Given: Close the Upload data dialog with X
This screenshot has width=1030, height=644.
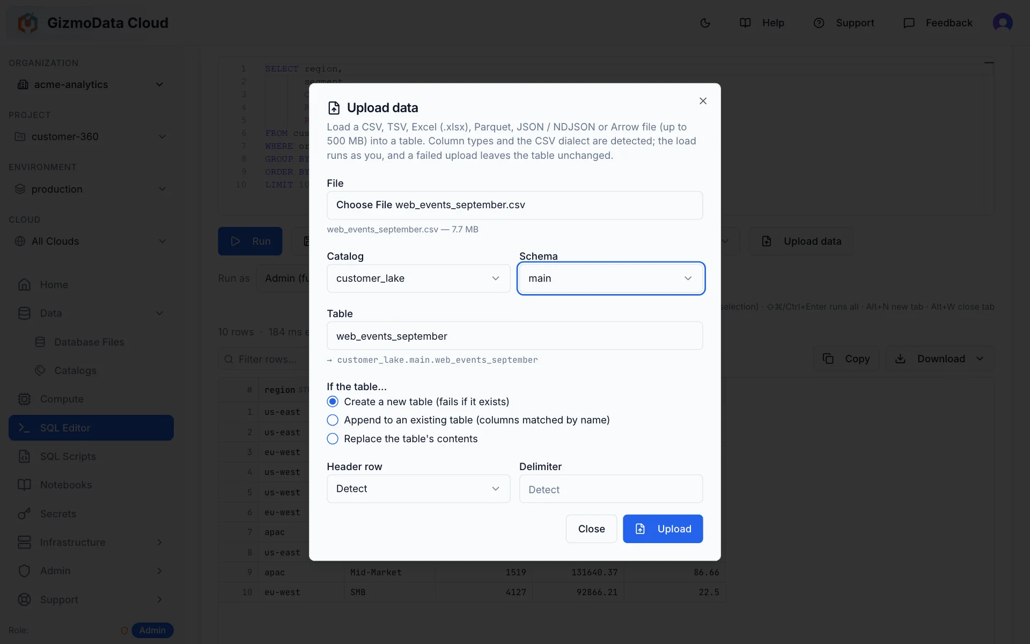Looking at the screenshot, I should 703,101.
